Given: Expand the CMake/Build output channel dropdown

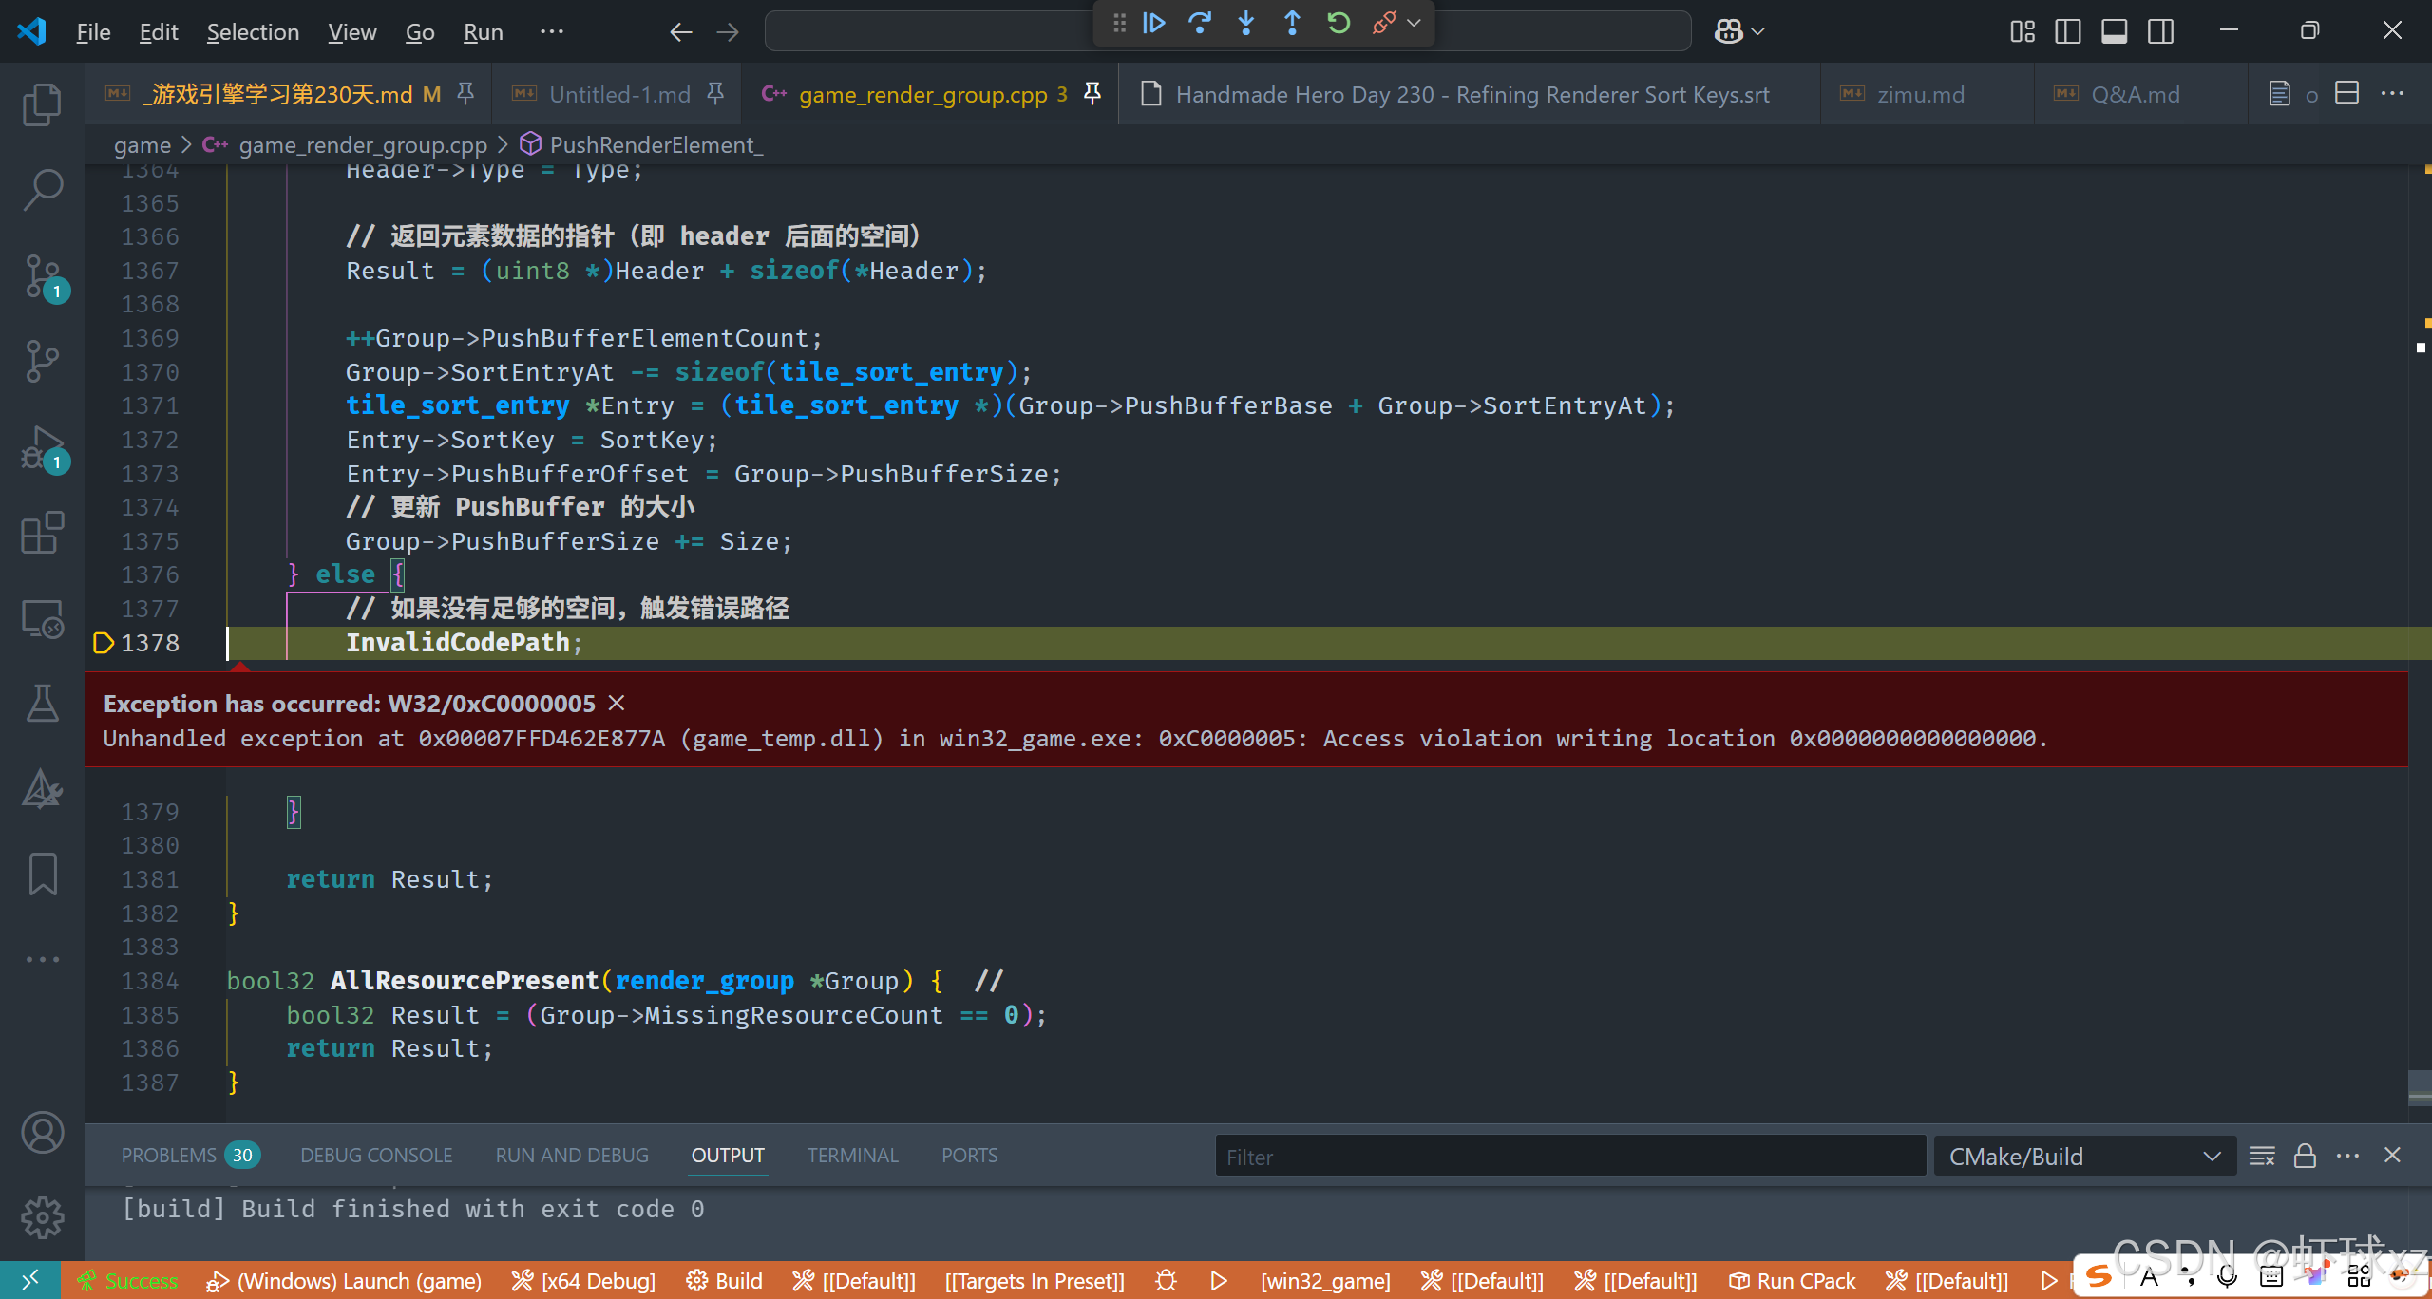Looking at the screenshot, I should pyautogui.click(x=2212, y=1156).
